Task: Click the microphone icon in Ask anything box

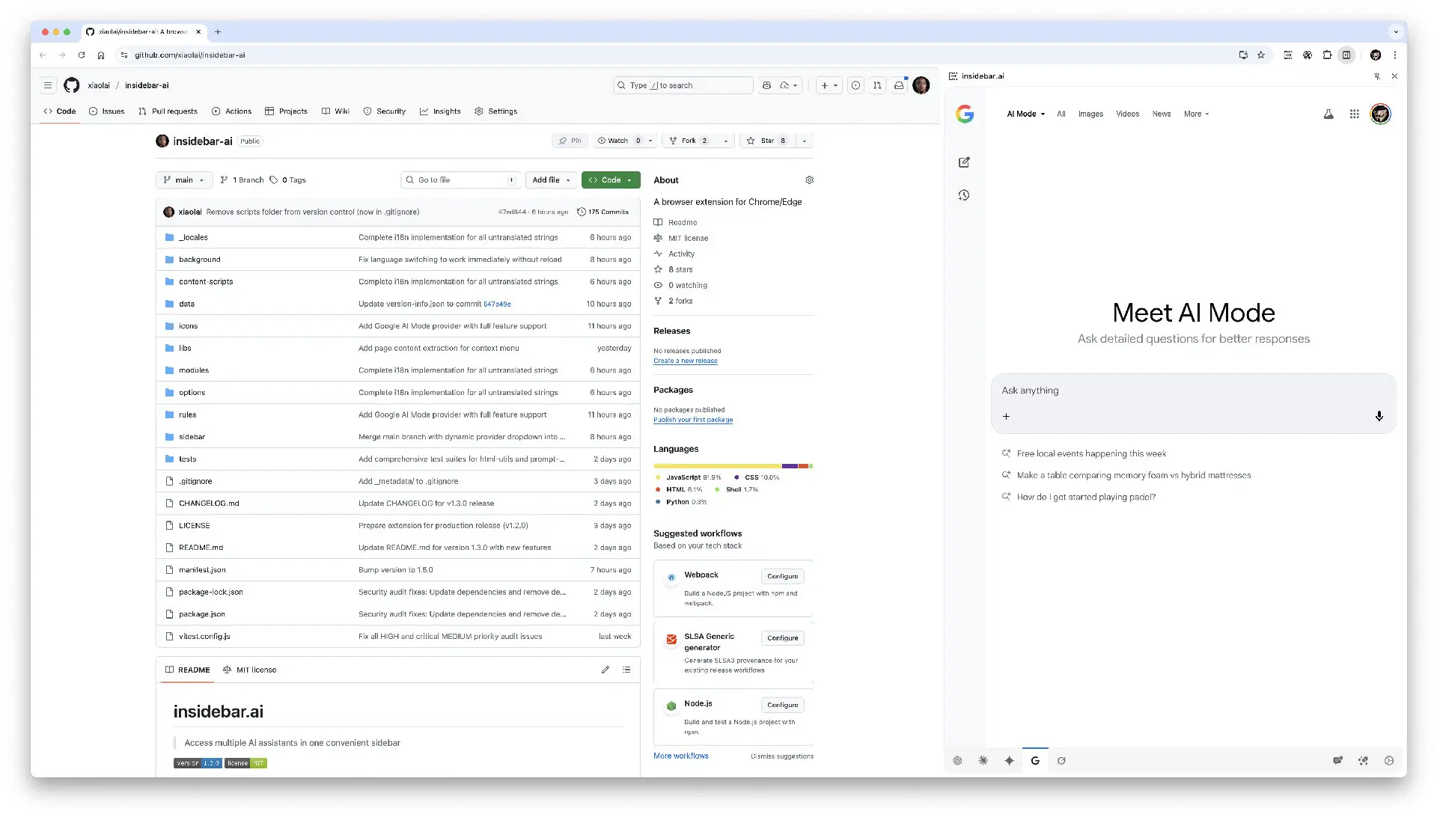Action: click(1379, 416)
